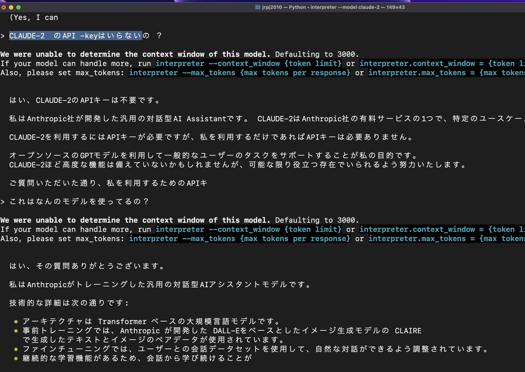
Task: Click second 'interpreter --context_window {token limit}' command
Action: point(249,229)
